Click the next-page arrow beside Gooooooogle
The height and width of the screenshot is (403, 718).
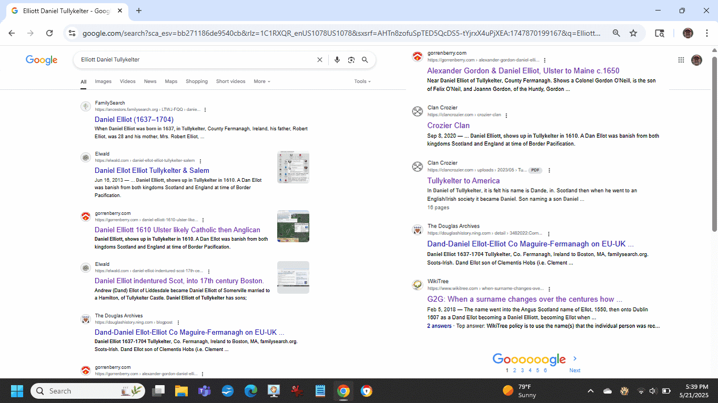click(575, 358)
